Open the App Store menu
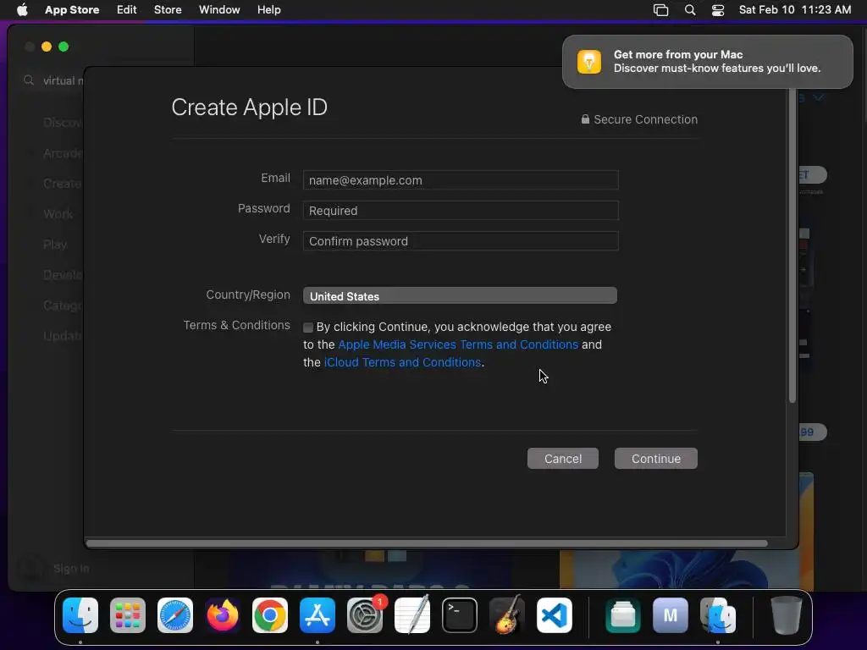This screenshot has width=867, height=650. 72,10
